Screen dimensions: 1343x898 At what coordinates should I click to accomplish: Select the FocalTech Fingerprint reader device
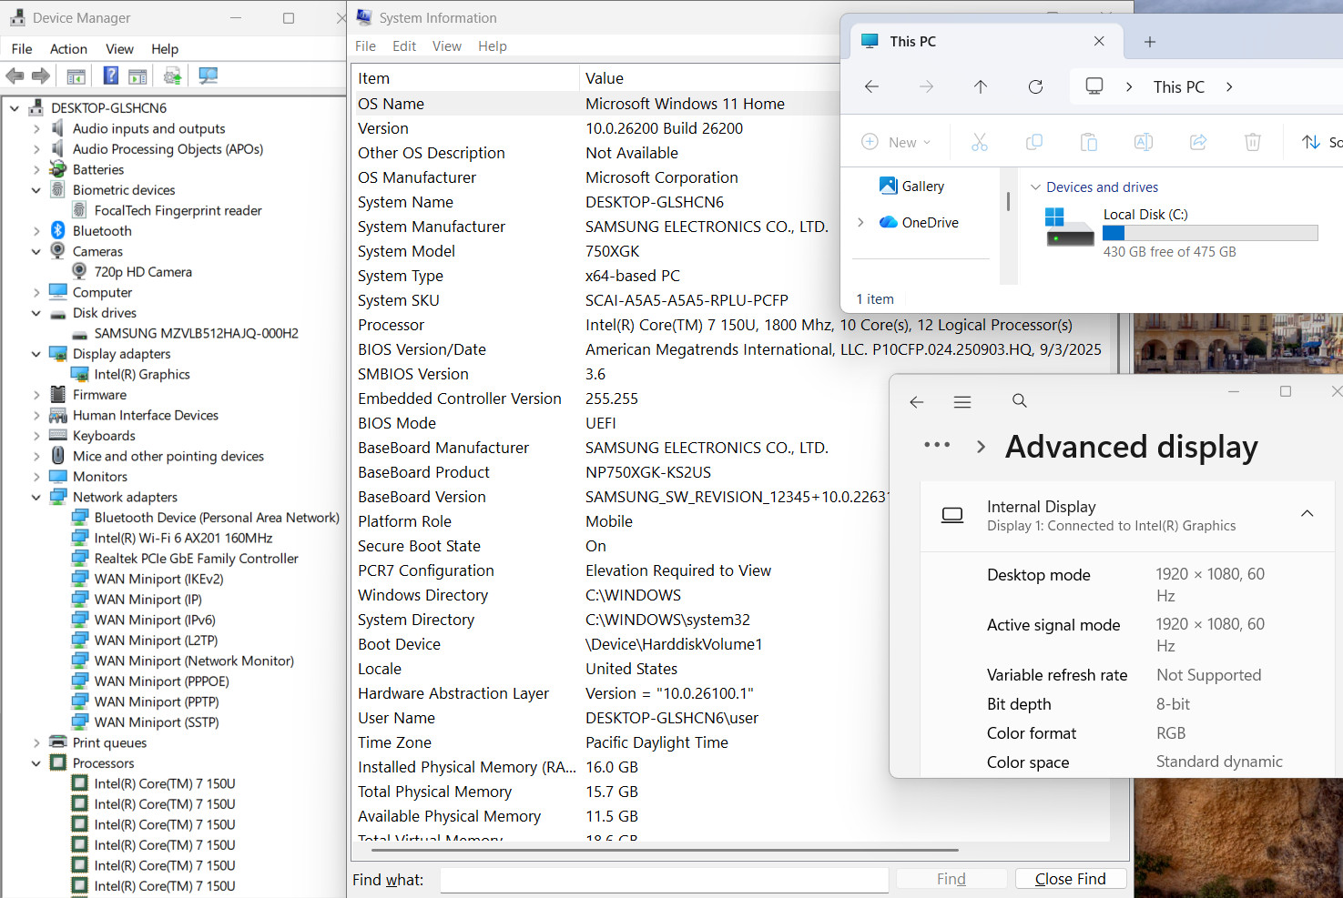pyautogui.click(x=178, y=211)
